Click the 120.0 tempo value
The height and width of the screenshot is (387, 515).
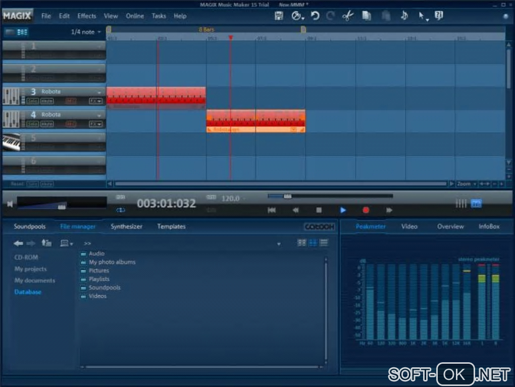231,199
